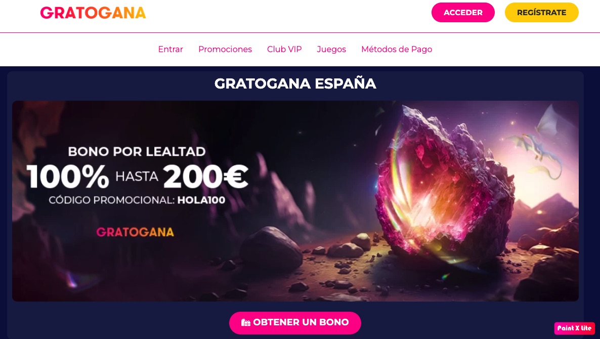This screenshot has height=339, width=600.
Task: Click the GRATOGANA ESPAÑA heading
Action: click(295, 83)
